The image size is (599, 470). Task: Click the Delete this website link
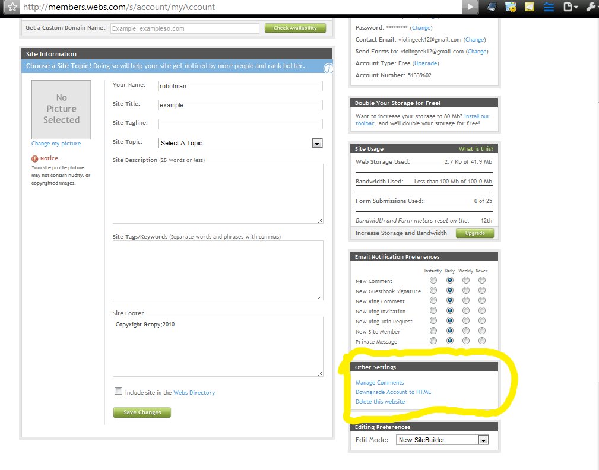tap(380, 402)
